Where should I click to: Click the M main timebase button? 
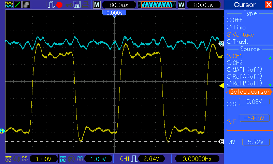click(x=97, y=5)
